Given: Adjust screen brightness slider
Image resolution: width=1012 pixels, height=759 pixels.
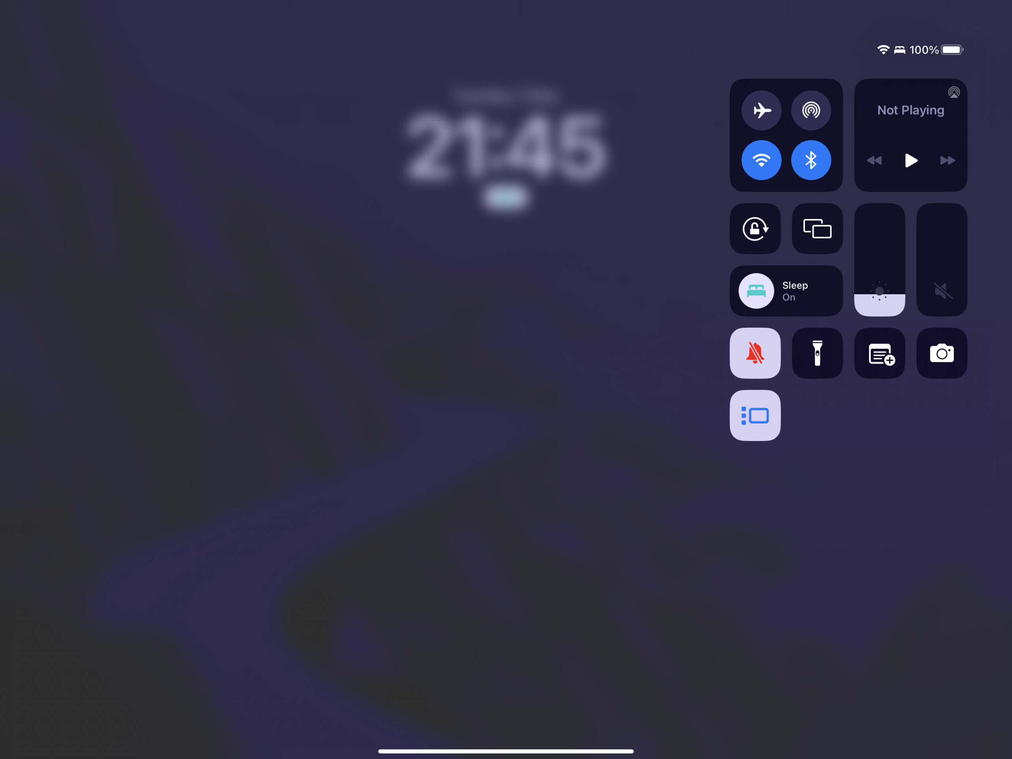Looking at the screenshot, I should (x=879, y=259).
